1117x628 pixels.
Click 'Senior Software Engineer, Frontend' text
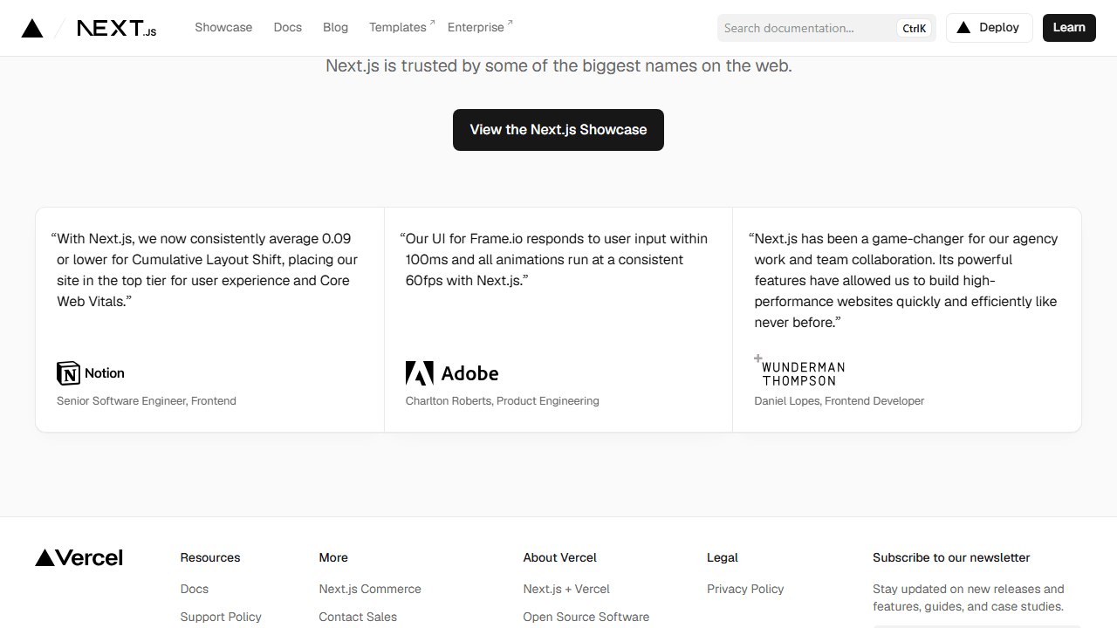tap(147, 401)
